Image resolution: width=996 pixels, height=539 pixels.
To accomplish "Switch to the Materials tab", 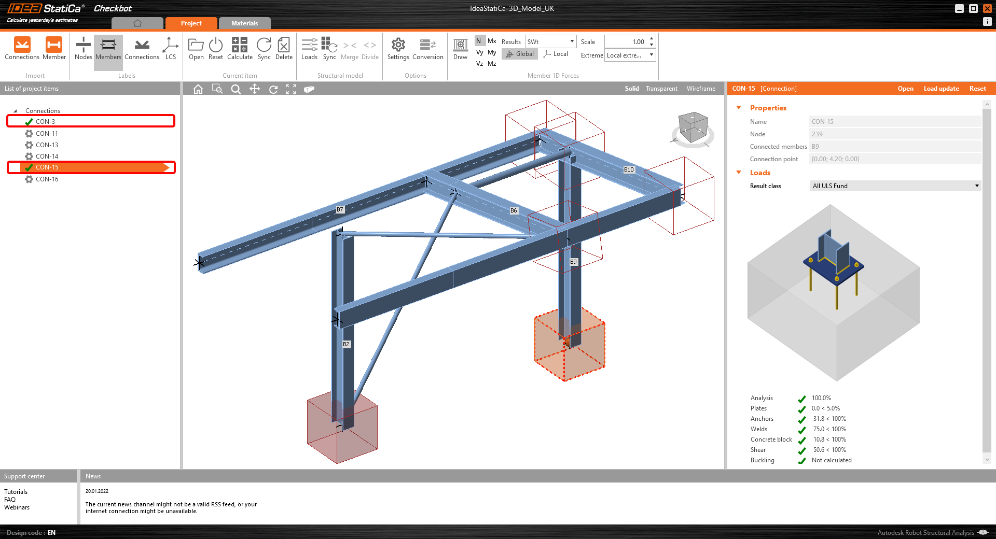I will pyautogui.click(x=244, y=23).
